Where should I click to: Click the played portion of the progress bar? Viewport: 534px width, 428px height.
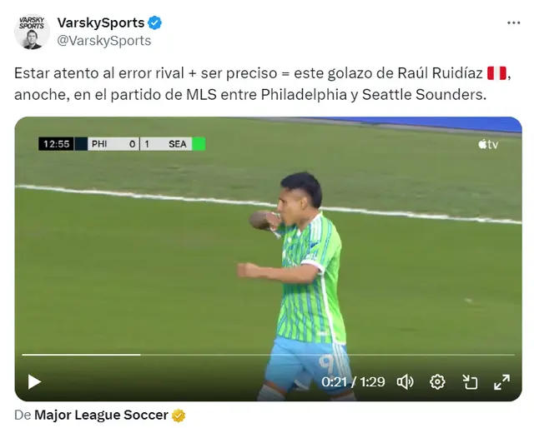coord(82,355)
